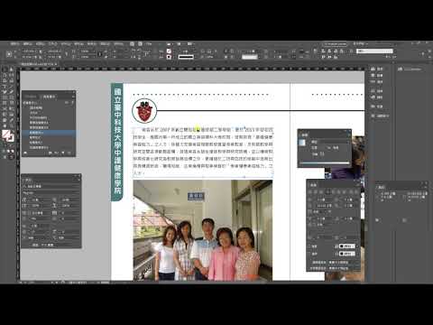Click the X position field in Control panel

[31, 51]
